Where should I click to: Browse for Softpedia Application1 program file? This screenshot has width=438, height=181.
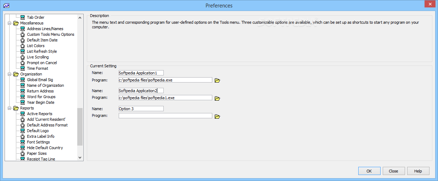(x=218, y=80)
